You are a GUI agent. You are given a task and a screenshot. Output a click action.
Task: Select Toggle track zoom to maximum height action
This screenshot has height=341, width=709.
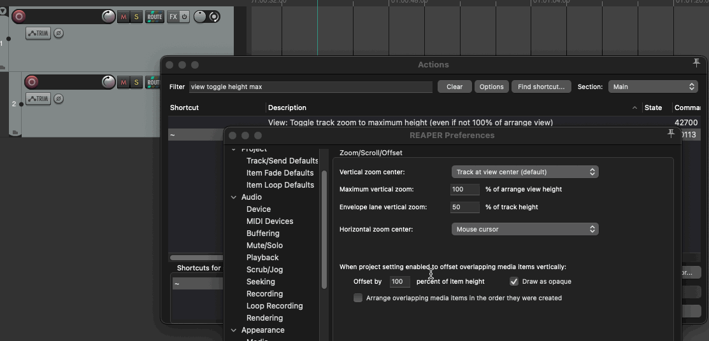click(411, 122)
